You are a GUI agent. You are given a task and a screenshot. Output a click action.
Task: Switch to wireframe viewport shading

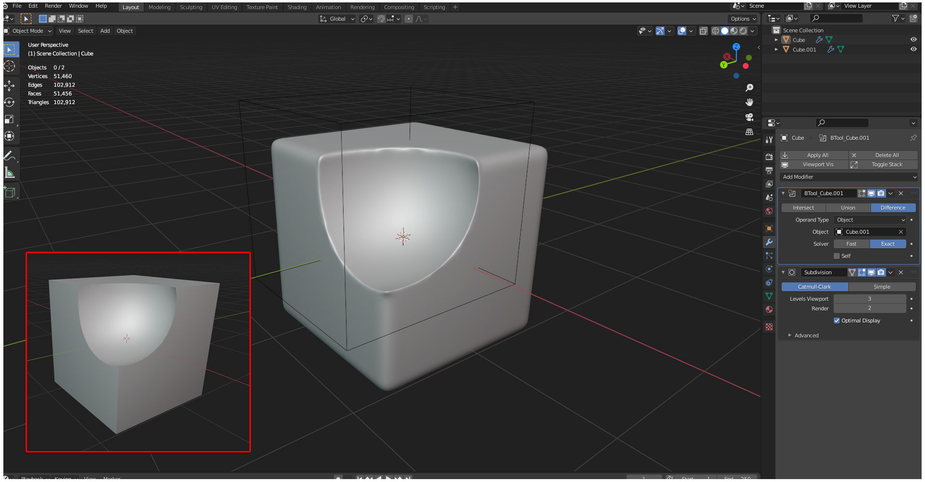click(716, 31)
